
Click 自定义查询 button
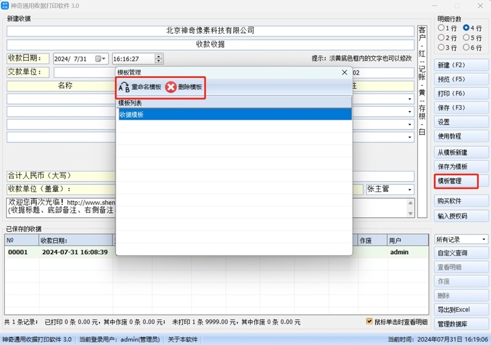click(462, 253)
